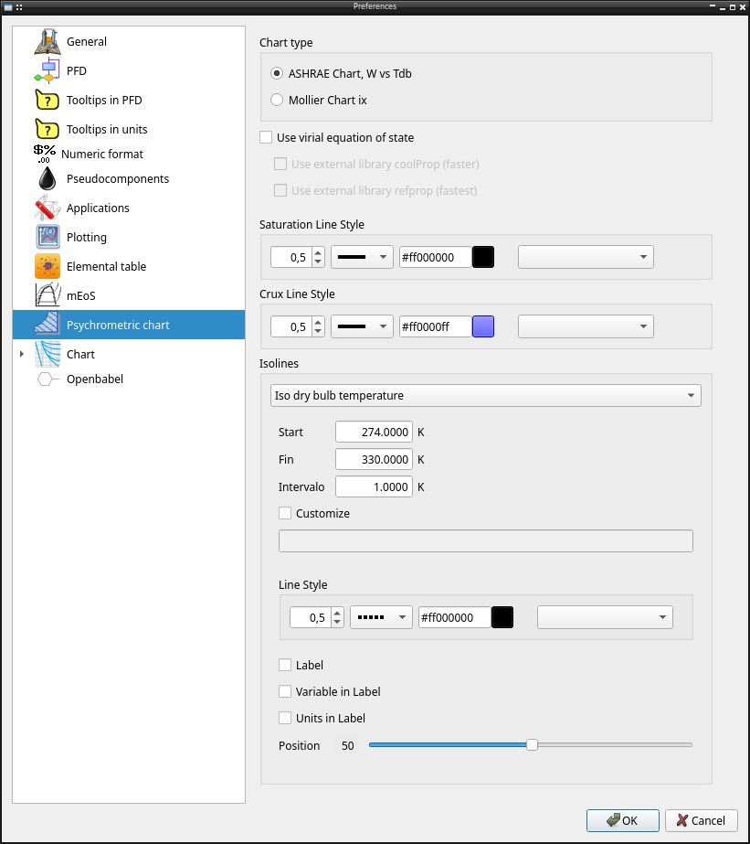Click the disabled Use external library refprop checkbox
Image resolution: width=750 pixels, height=844 pixels.
tap(280, 190)
